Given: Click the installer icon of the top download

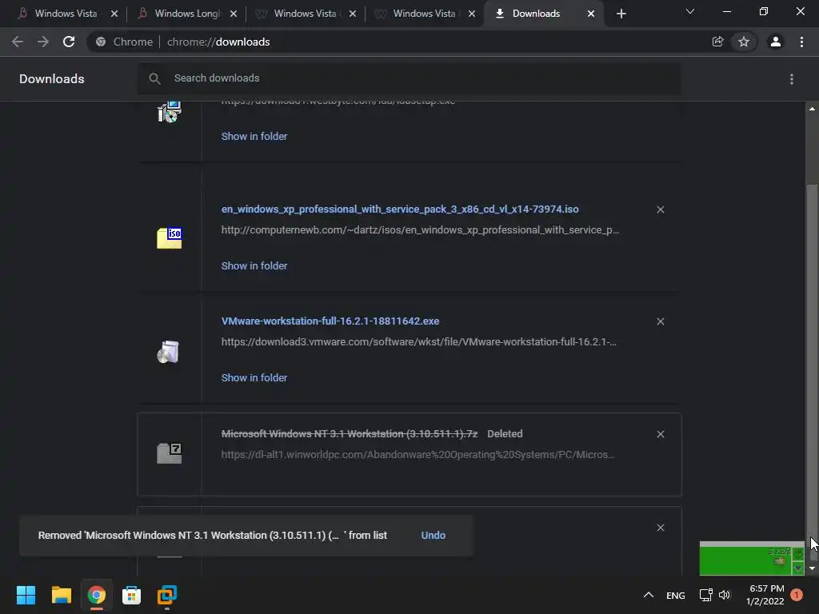Looking at the screenshot, I should [x=170, y=112].
